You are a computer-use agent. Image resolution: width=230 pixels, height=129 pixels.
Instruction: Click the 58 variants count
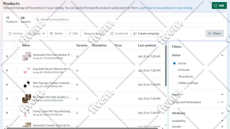pos(25,20)
